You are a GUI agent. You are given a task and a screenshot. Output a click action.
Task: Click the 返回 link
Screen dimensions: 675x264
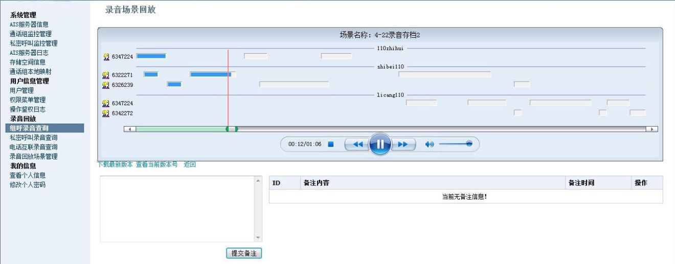(x=190, y=164)
